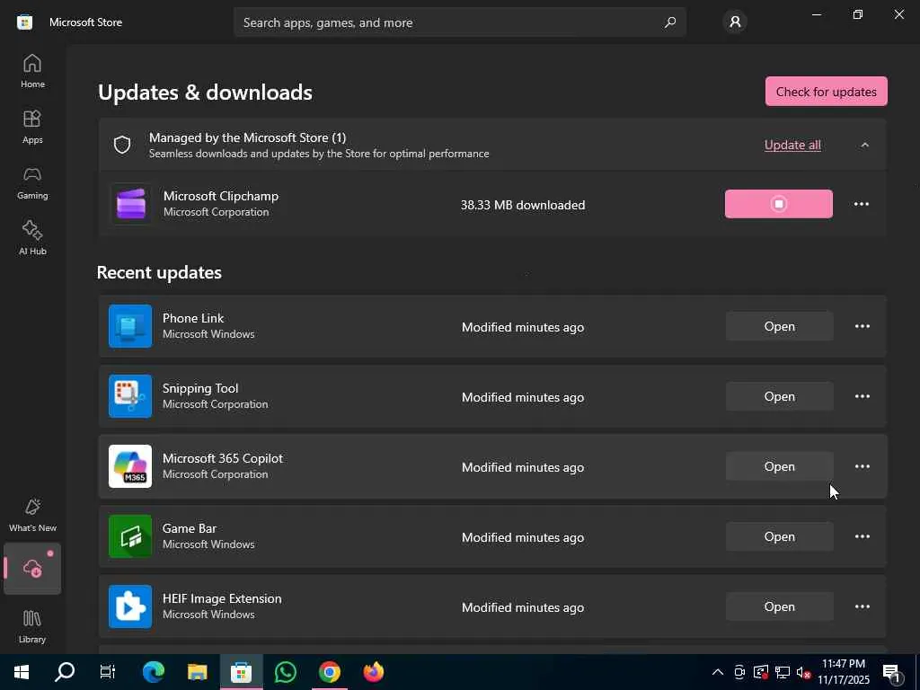Click the 38.33 MB downloaded status text

(523, 205)
